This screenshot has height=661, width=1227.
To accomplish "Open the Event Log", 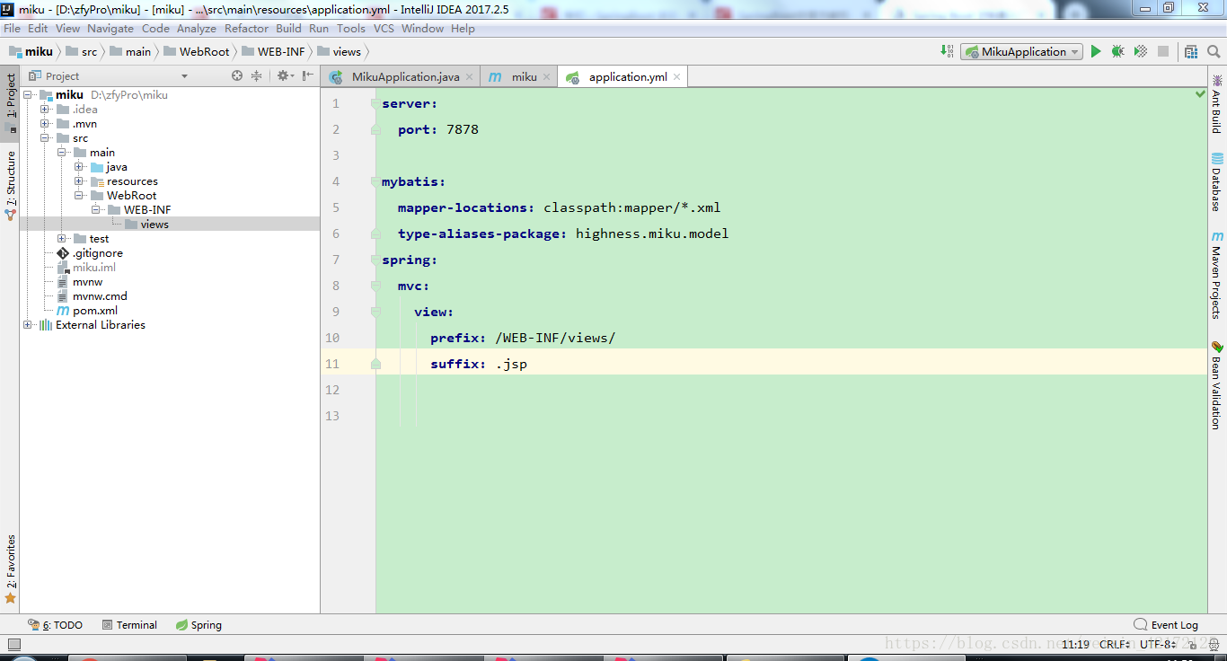I will (x=1166, y=624).
